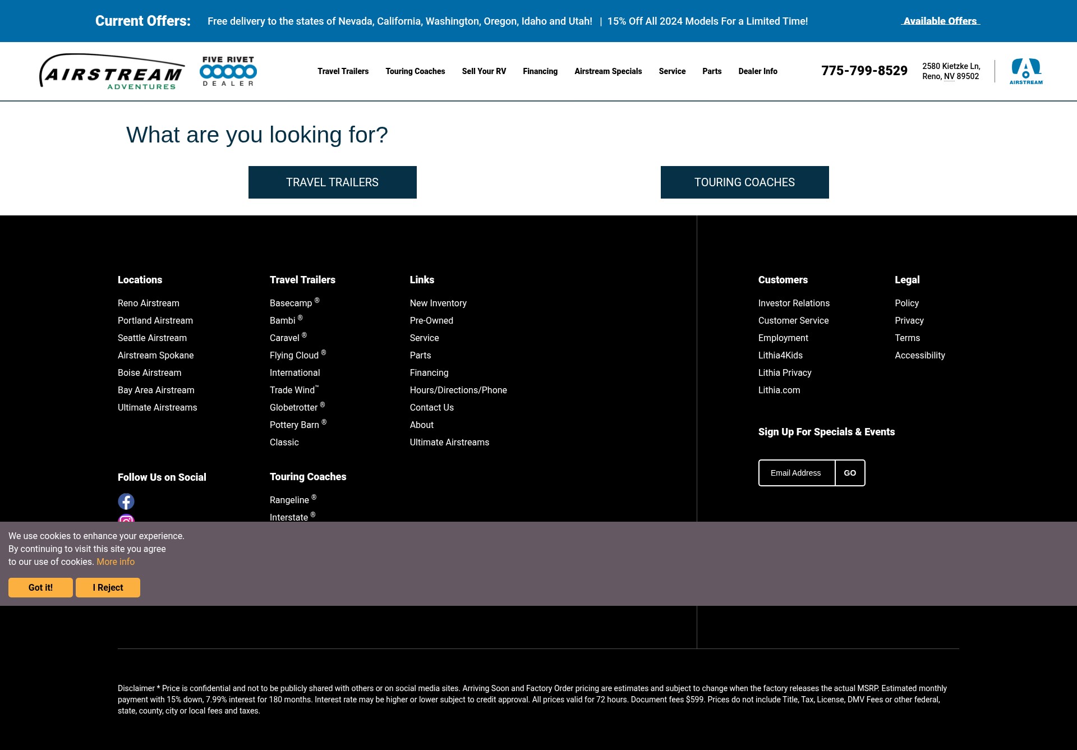Open Airstream Spokane location link

[156, 355]
